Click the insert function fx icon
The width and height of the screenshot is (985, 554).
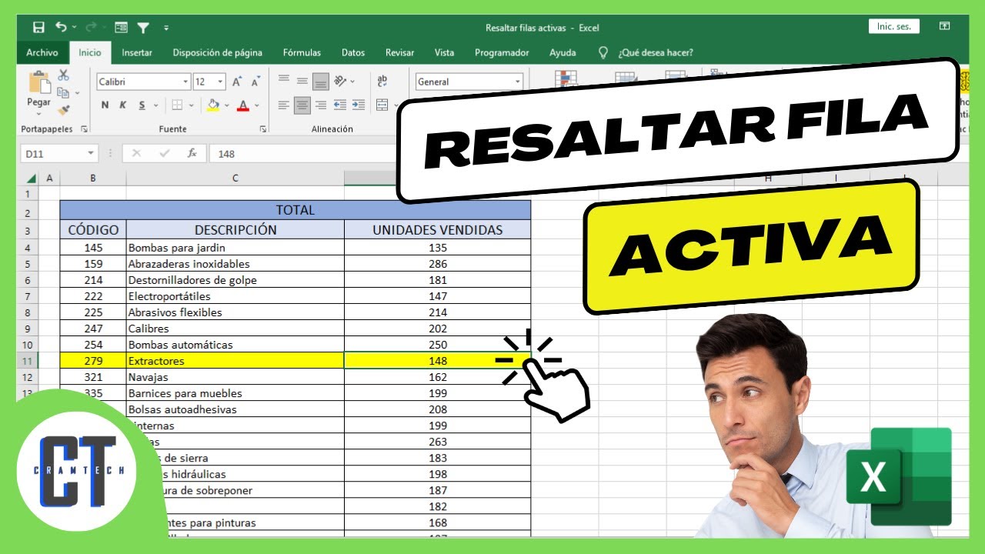pos(192,153)
